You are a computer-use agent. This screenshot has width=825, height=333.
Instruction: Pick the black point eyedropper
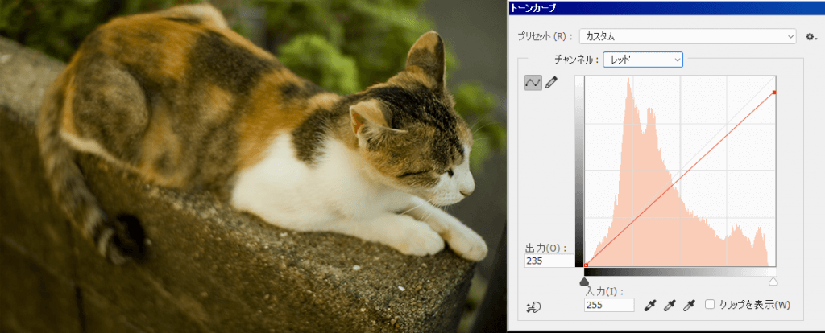point(650,305)
